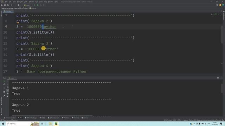
Task: Open the main run configuration dropdown
Action: tap(28, 5)
